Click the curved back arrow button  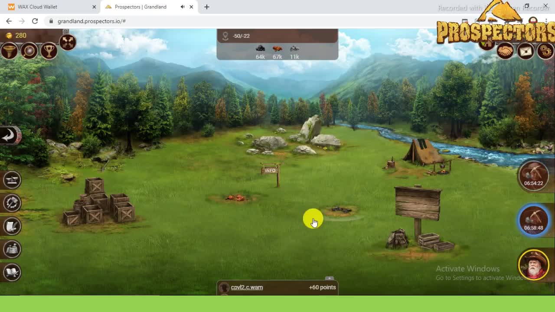tap(10, 136)
